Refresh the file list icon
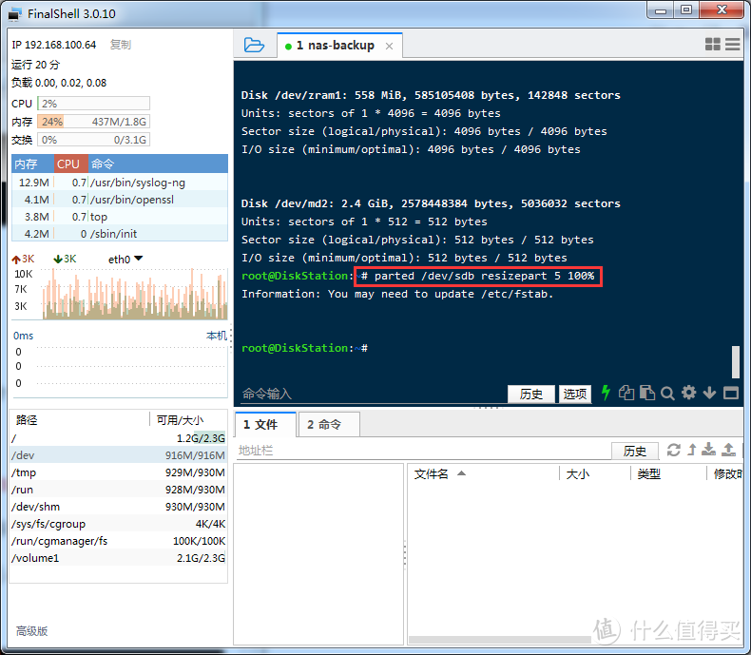 673,450
